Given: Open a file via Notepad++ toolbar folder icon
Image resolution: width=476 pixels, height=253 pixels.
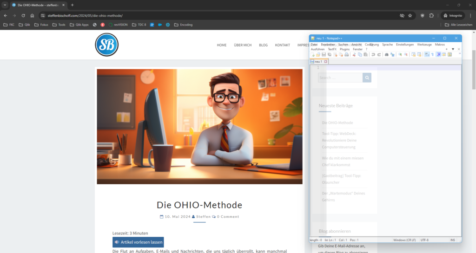Looking at the screenshot, I should [x=318, y=54].
